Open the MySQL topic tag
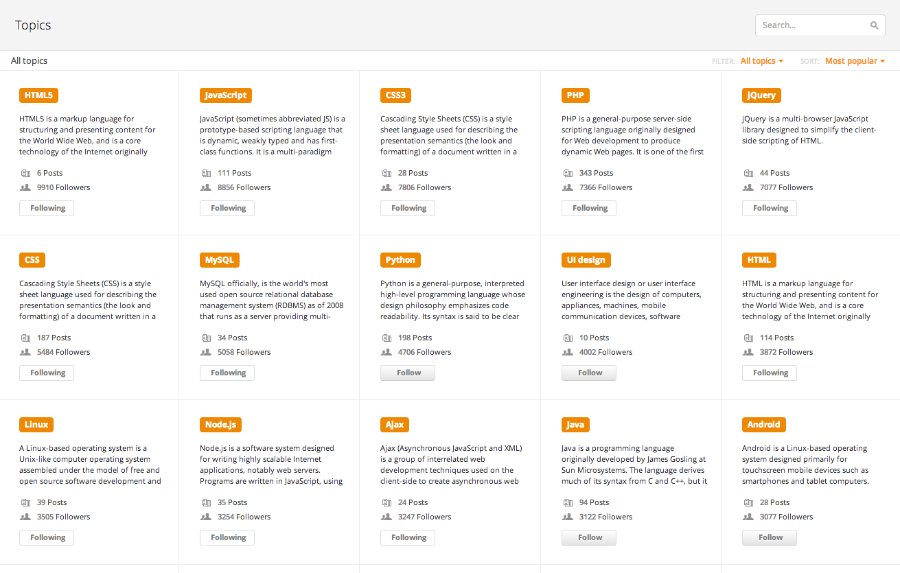Screen dimensions: 900x573 tap(220, 260)
